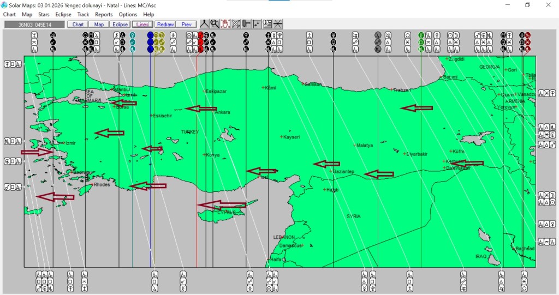Click the last crossing-lines toolbar icon
This screenshot has height=295, width=559.
(278, 24)
